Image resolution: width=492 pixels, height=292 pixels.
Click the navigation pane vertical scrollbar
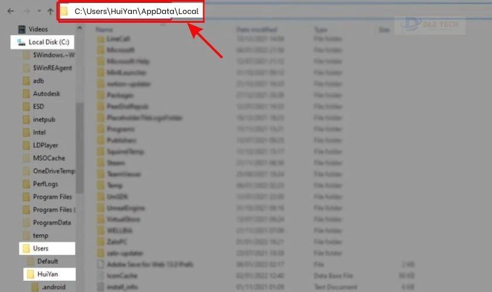pos(80,146)
